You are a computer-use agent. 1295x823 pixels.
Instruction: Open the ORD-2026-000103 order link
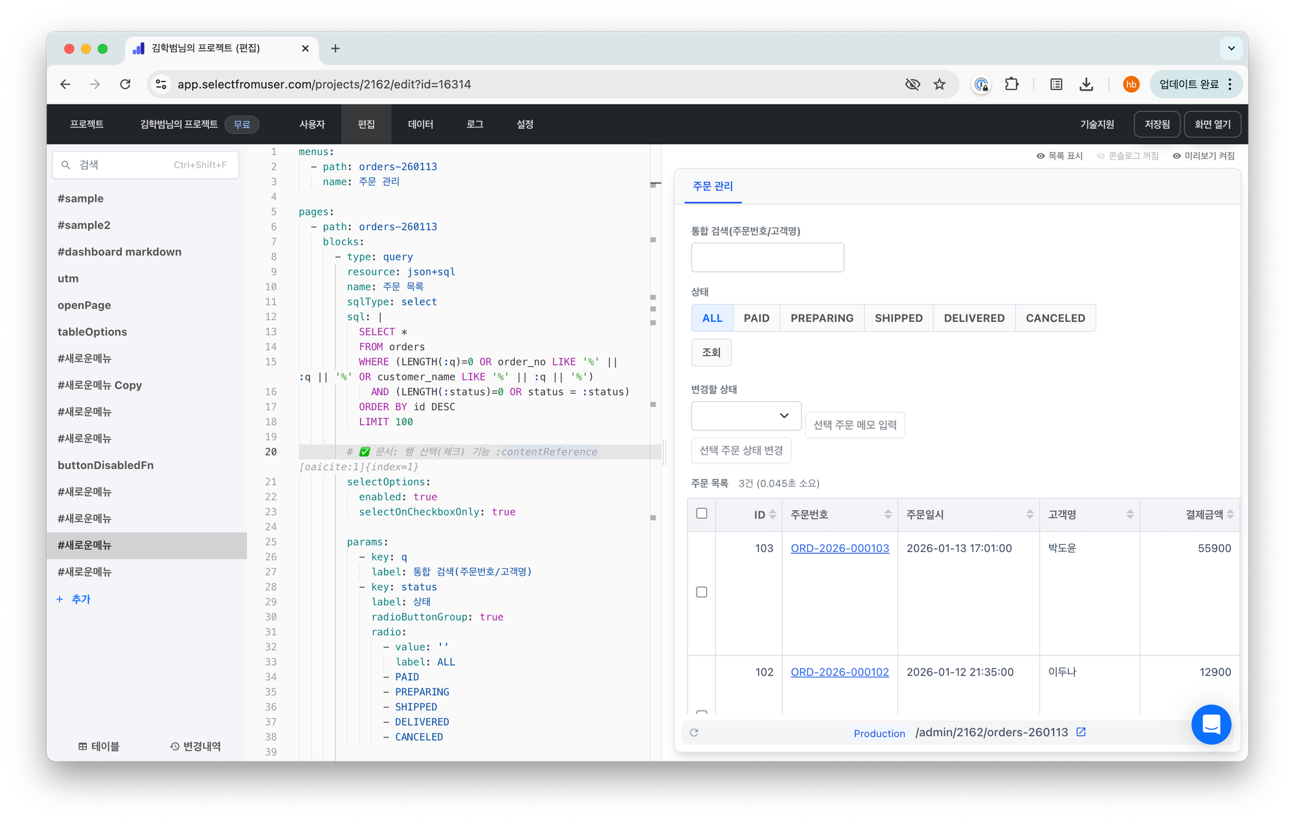(x=839, y=548)
